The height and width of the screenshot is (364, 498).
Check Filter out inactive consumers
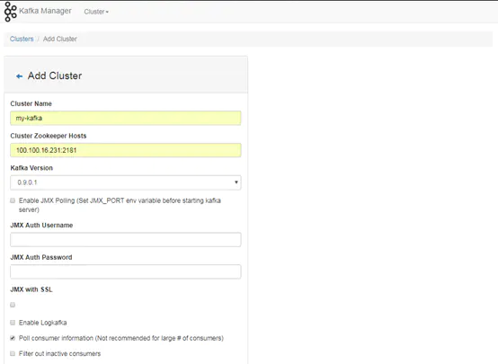pyautogui.click(x=13, y=353)
